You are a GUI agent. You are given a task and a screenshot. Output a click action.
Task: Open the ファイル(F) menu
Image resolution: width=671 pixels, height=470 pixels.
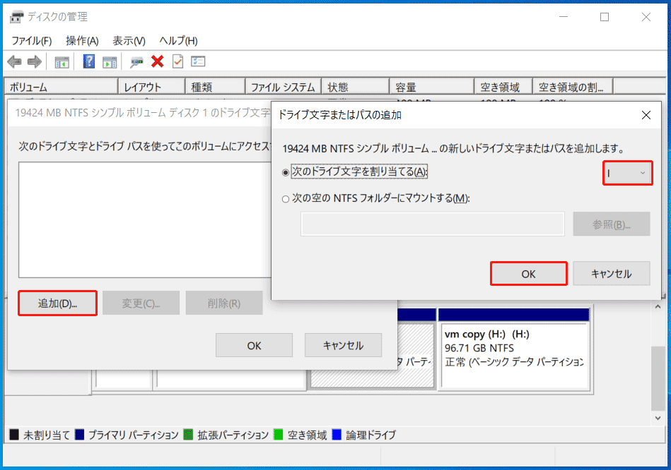point(32,41)
